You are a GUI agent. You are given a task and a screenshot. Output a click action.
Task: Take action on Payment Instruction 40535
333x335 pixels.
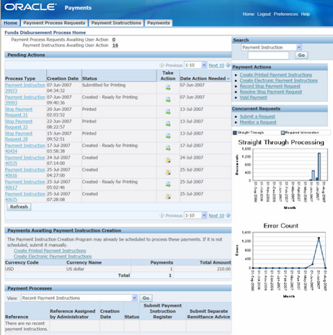click(168, 160)
